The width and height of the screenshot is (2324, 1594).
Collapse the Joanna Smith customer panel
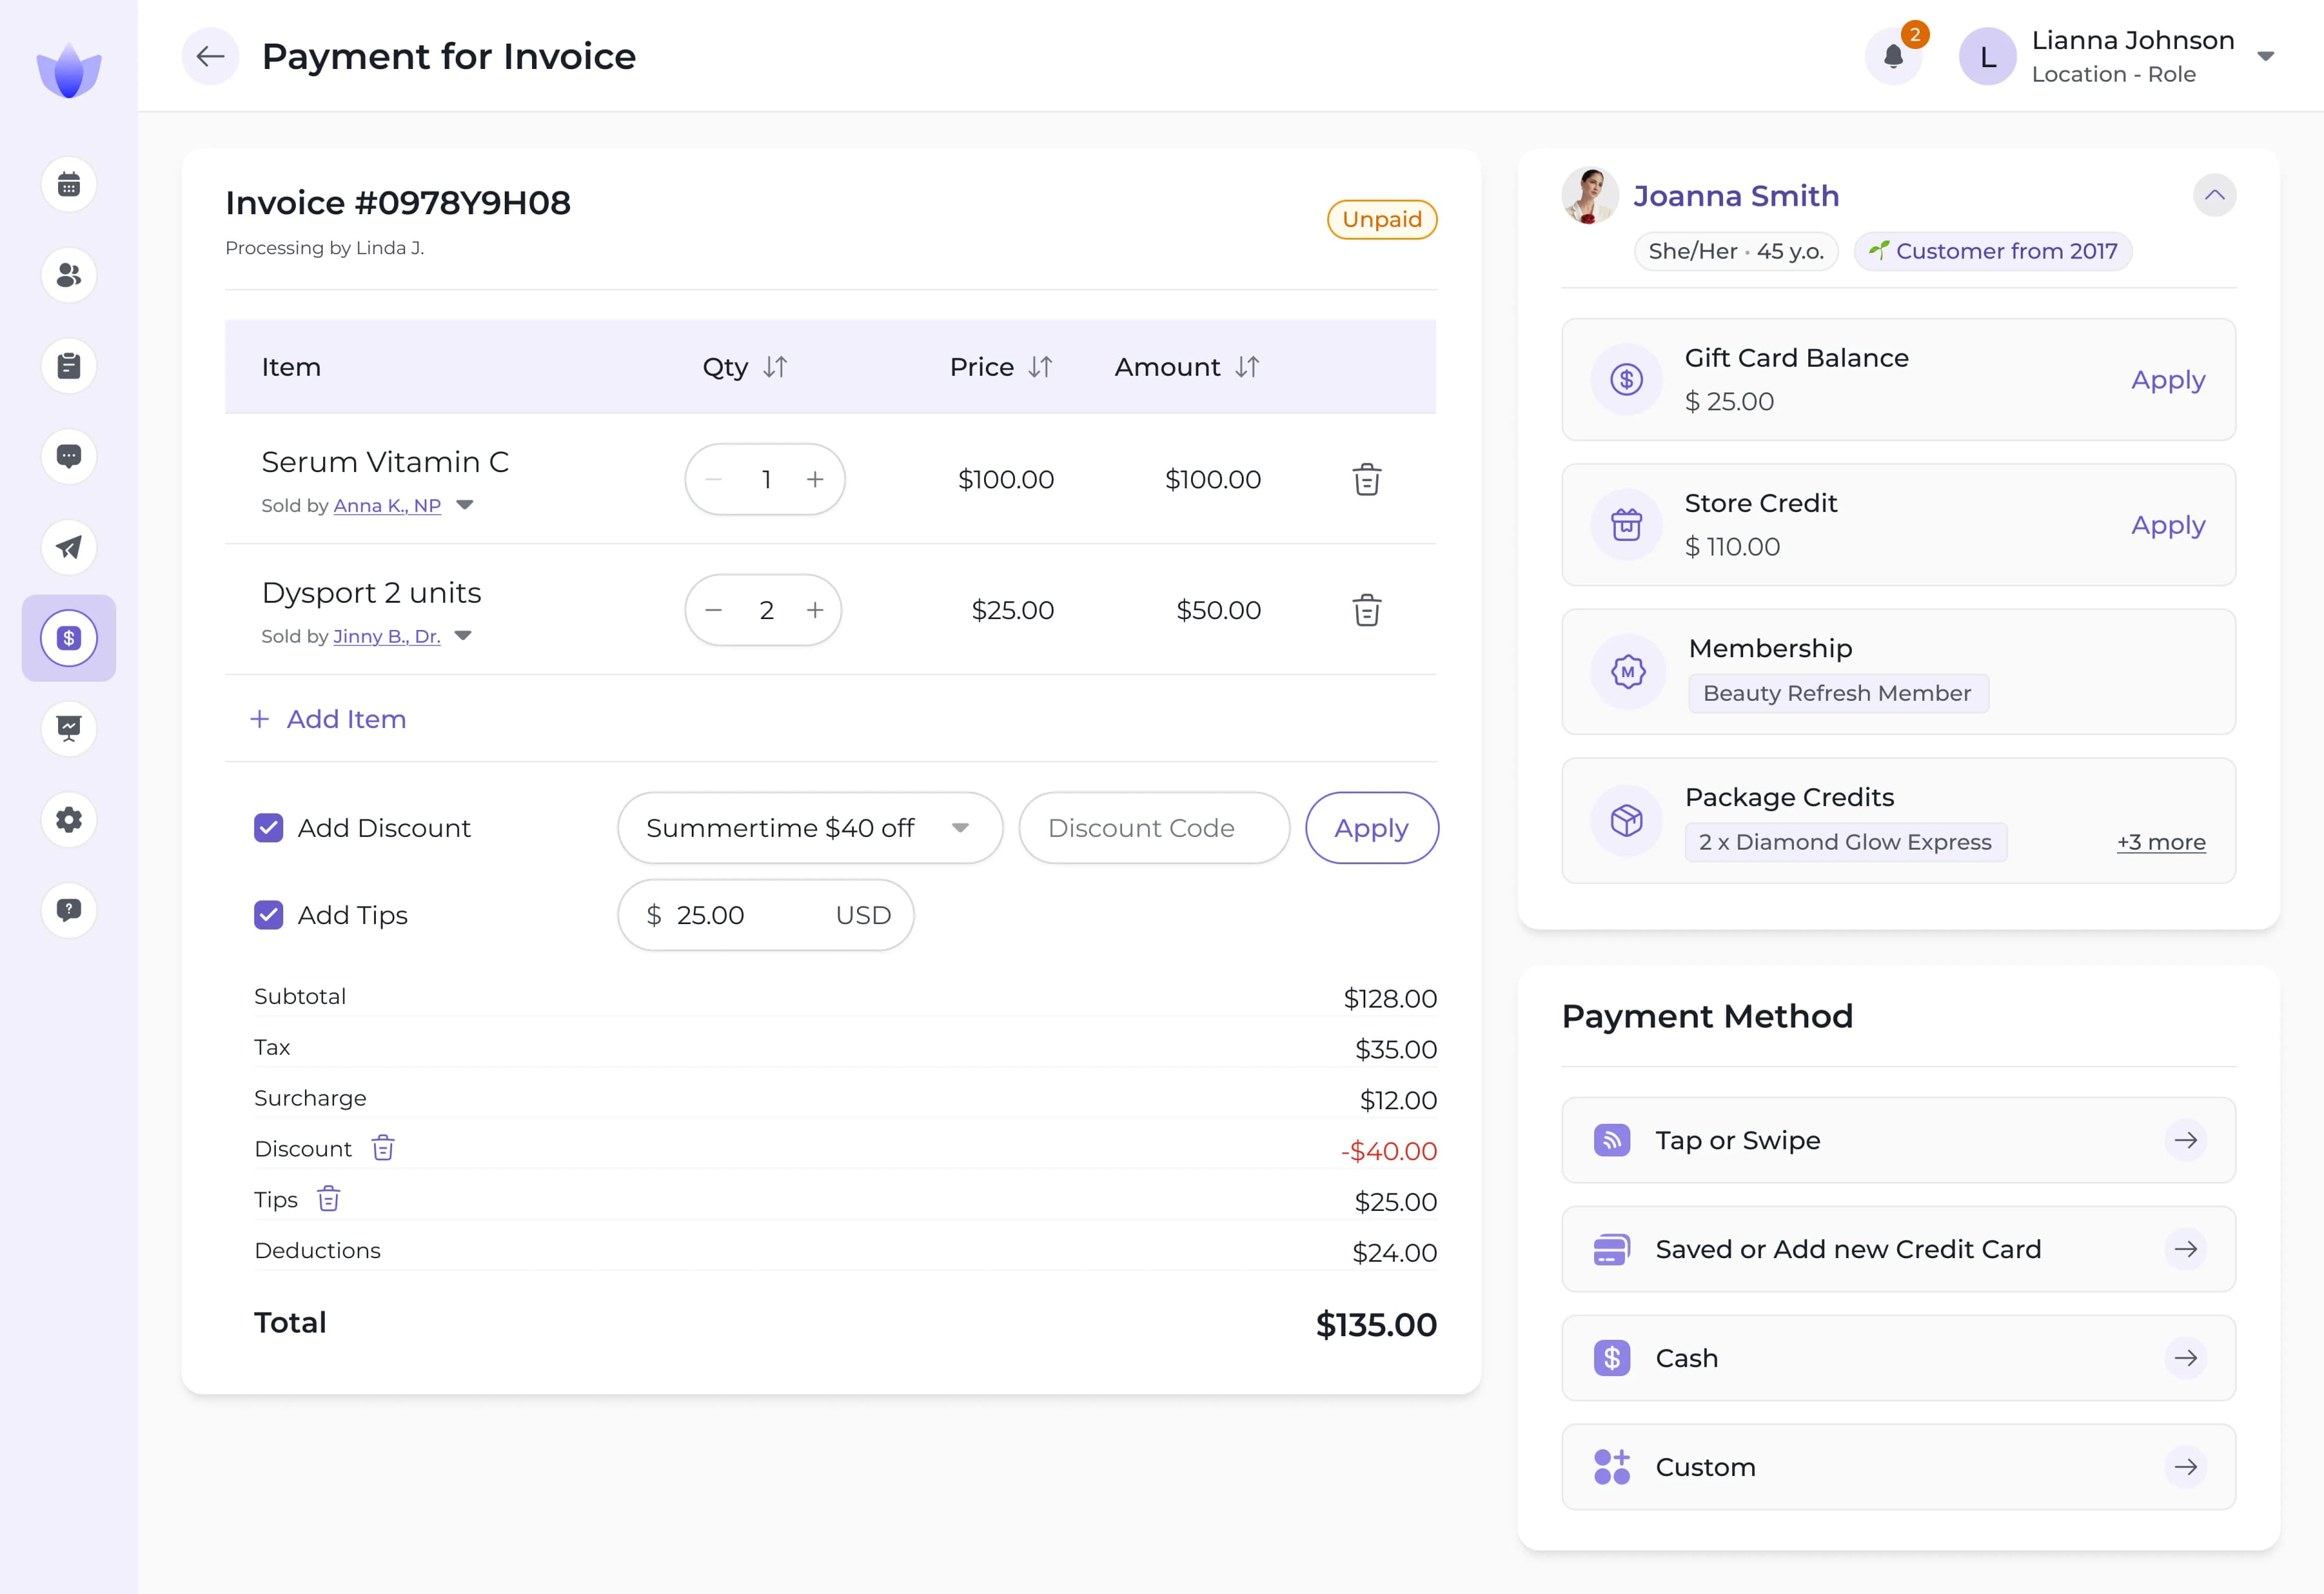[x=2215, y=195]
